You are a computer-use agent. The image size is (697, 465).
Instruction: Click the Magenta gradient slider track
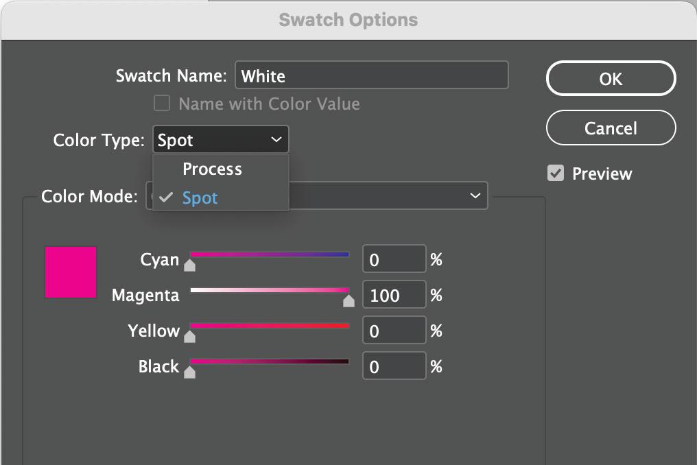[269, 291]
